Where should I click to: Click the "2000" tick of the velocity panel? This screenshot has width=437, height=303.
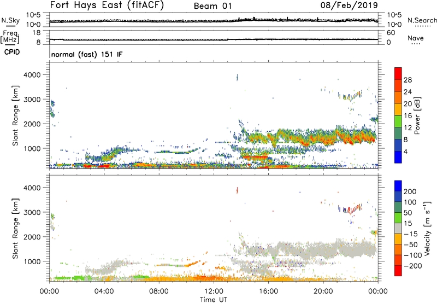[32, 237]
